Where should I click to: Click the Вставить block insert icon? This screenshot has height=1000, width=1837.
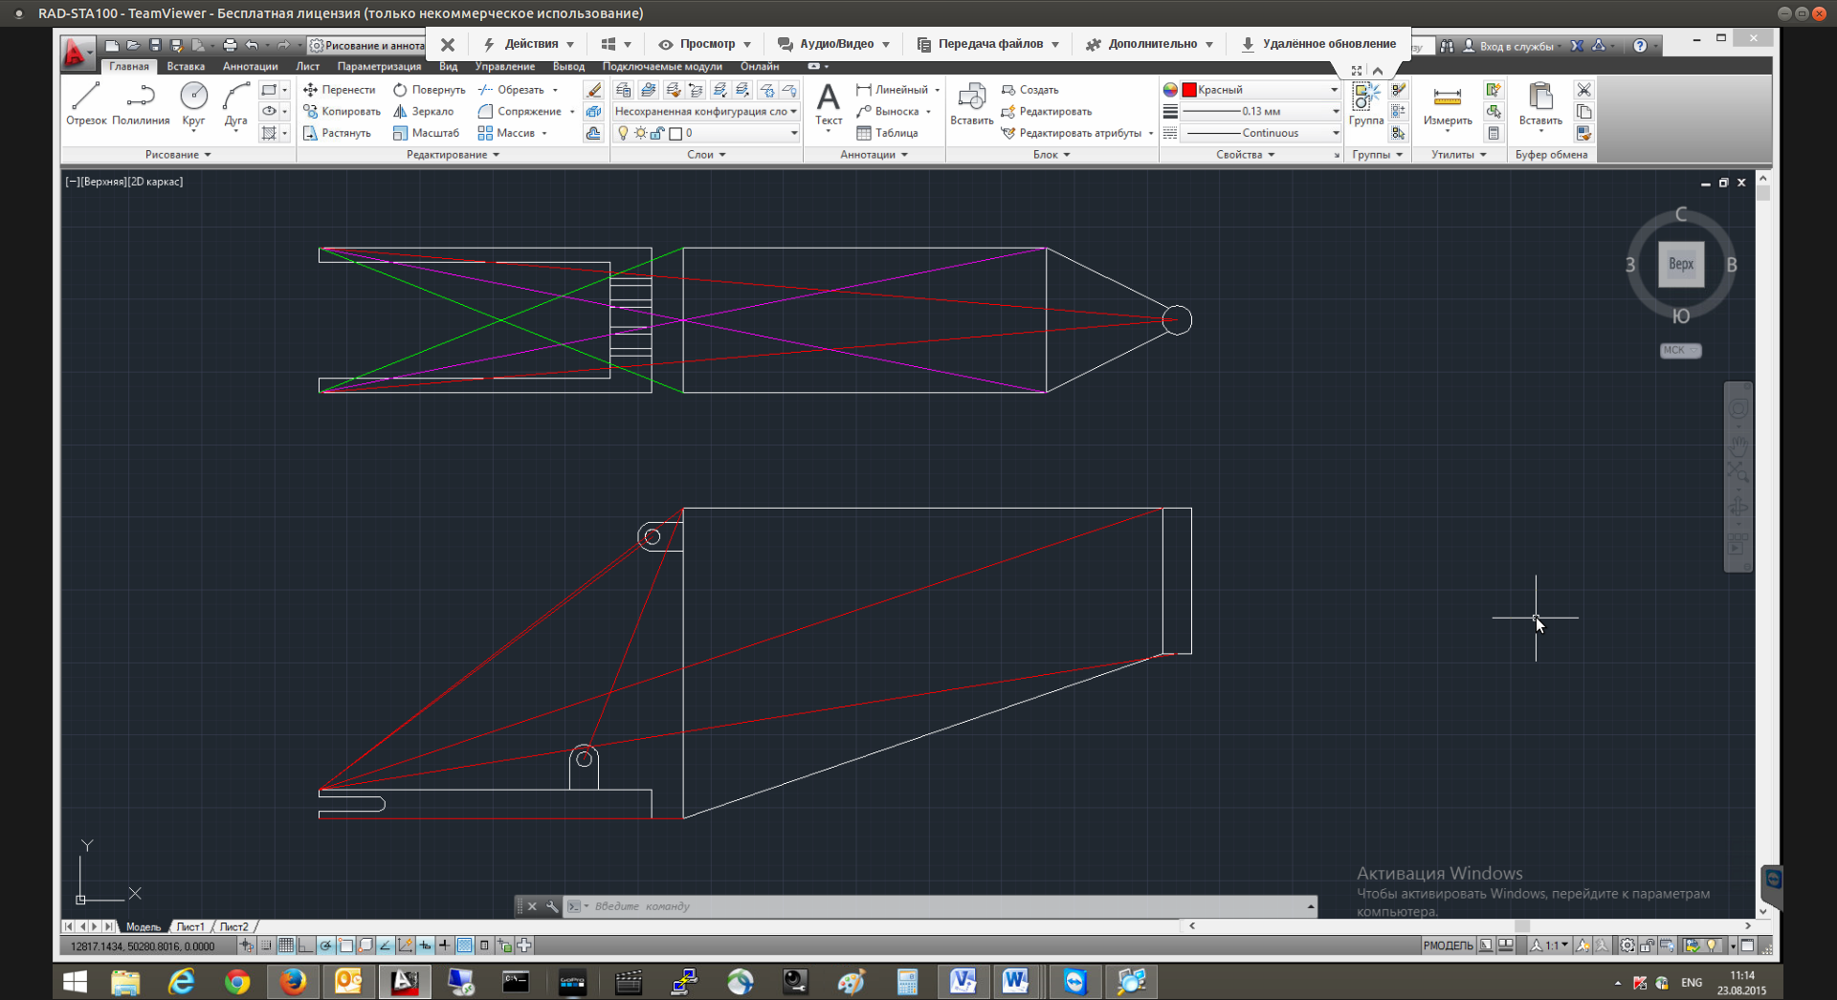(x=971, y=103)
